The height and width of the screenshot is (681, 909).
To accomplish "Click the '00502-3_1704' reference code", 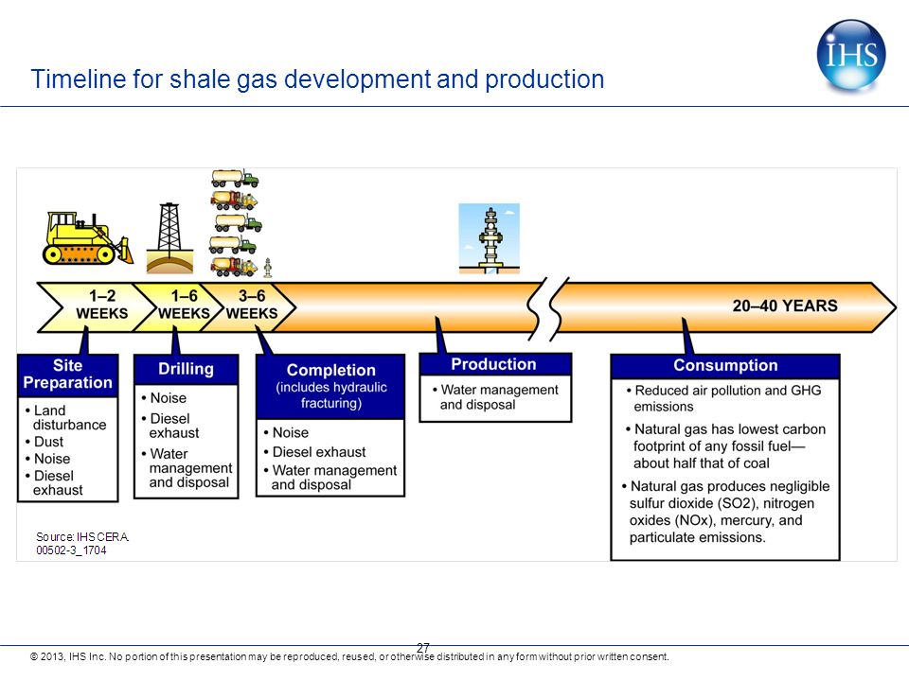I will (x=71, y=550).
